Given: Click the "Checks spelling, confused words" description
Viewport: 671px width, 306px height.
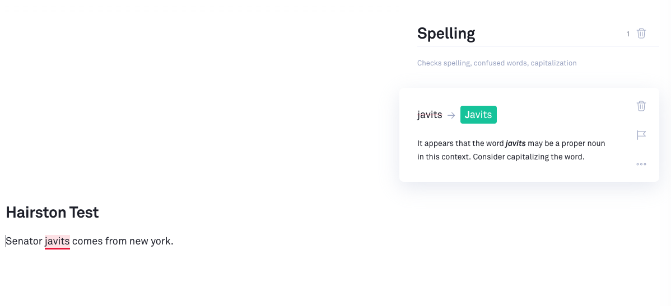Looking at the screenshot, I should click(497, 63).
